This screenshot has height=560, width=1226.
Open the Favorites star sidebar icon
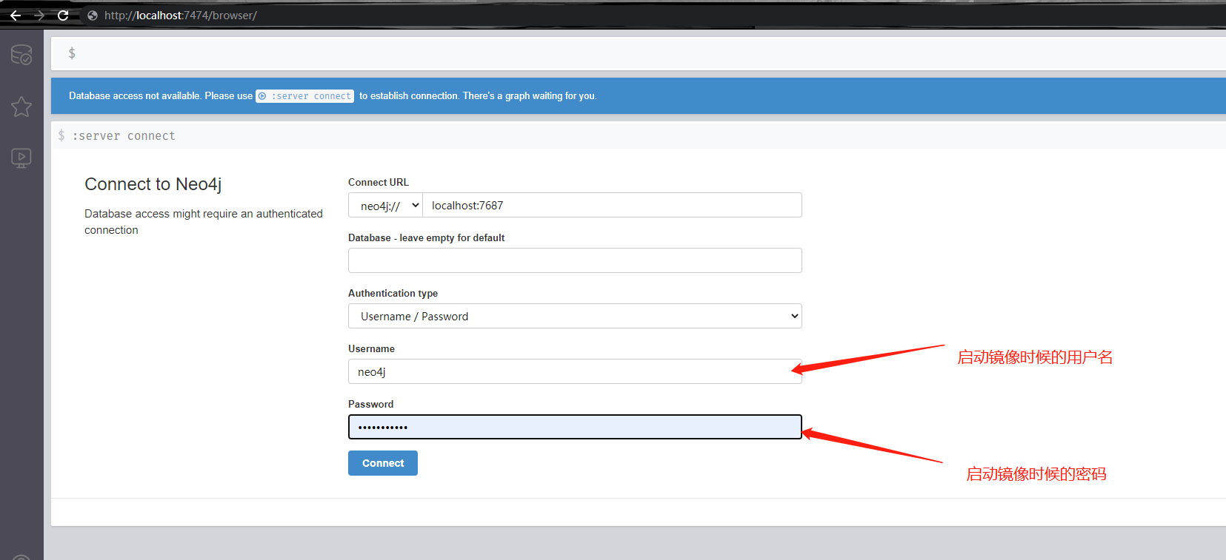[21, 107]
